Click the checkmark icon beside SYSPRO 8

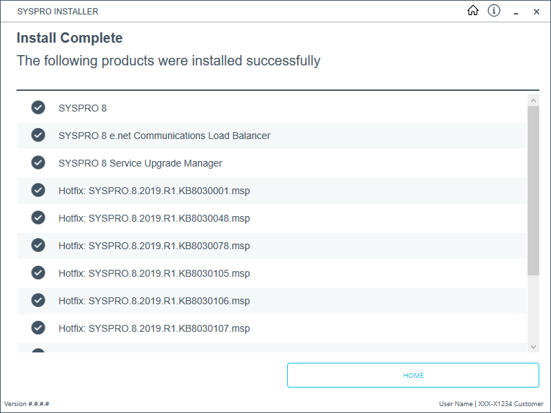38,108
